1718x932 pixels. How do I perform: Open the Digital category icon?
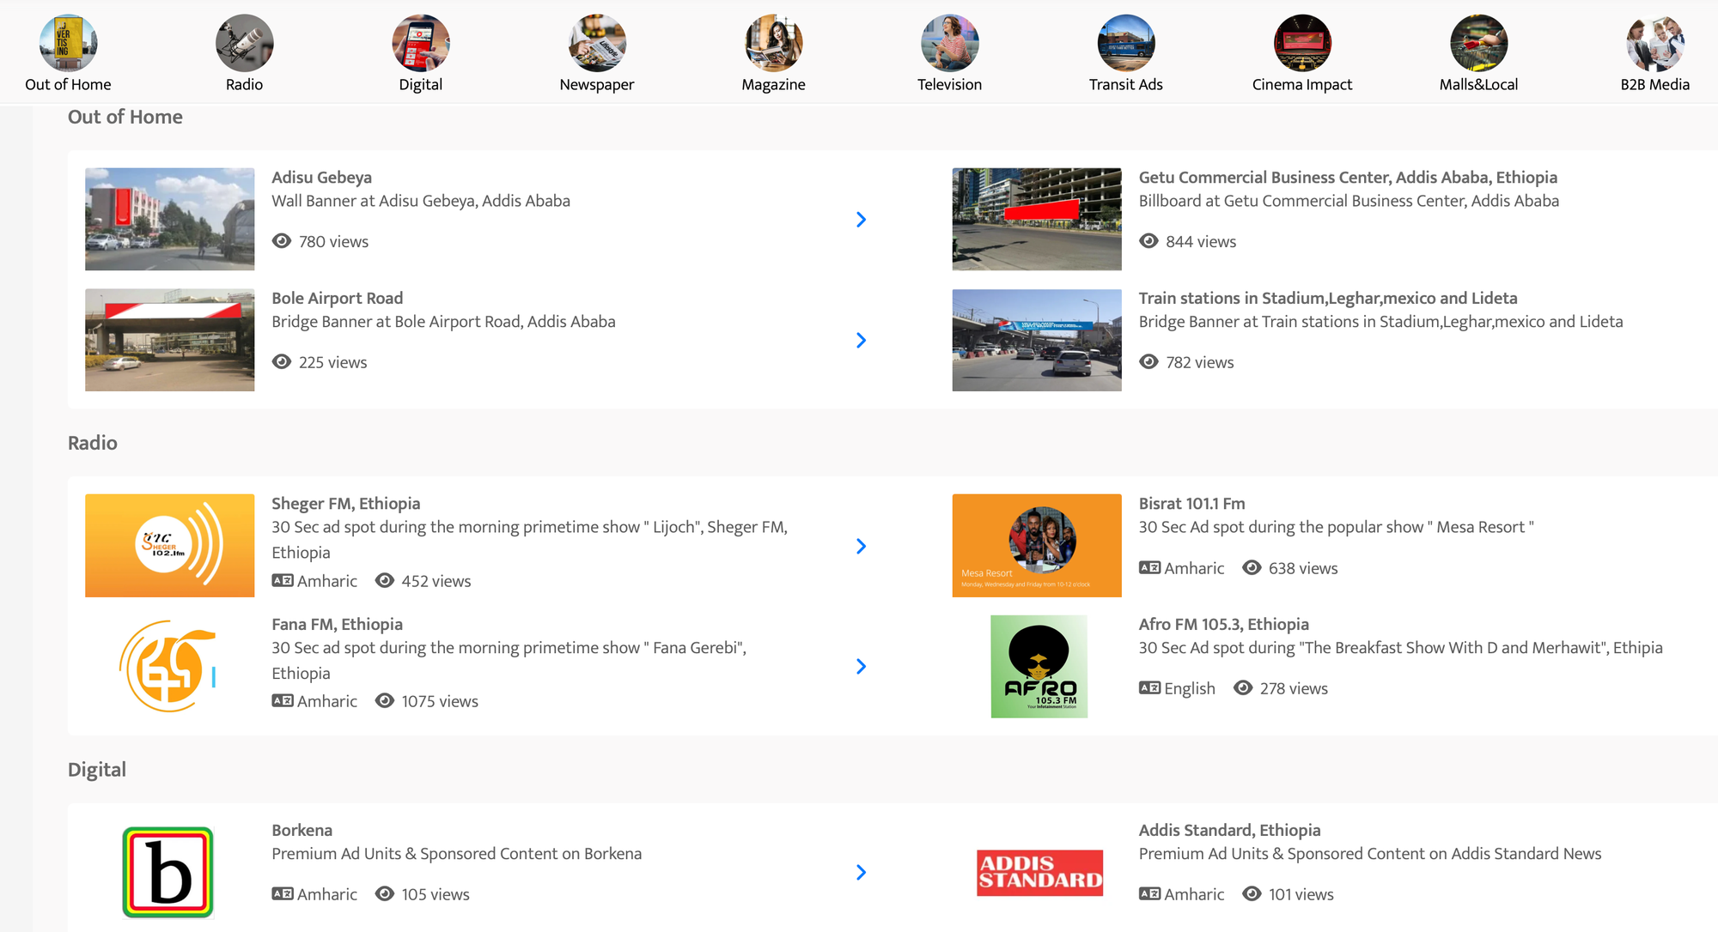[x=421, y=43]
